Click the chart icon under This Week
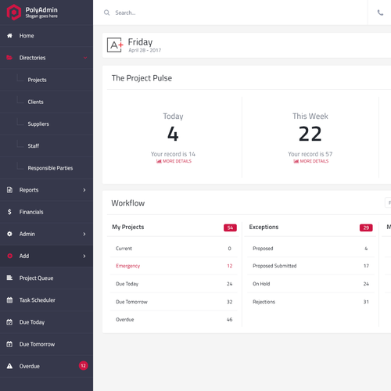The height and width of the screenshot is (391, 391). coord(296,161)
